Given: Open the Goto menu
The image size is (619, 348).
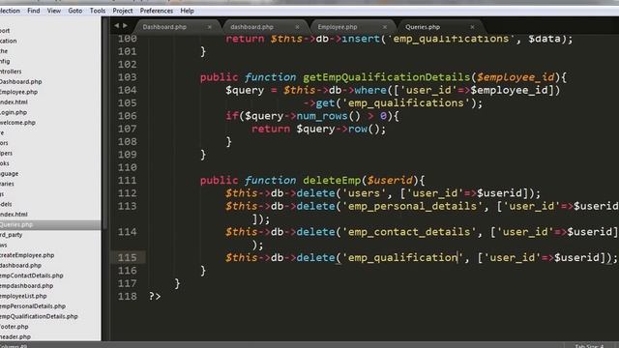Looking at the screenshot, I should 75,11.
